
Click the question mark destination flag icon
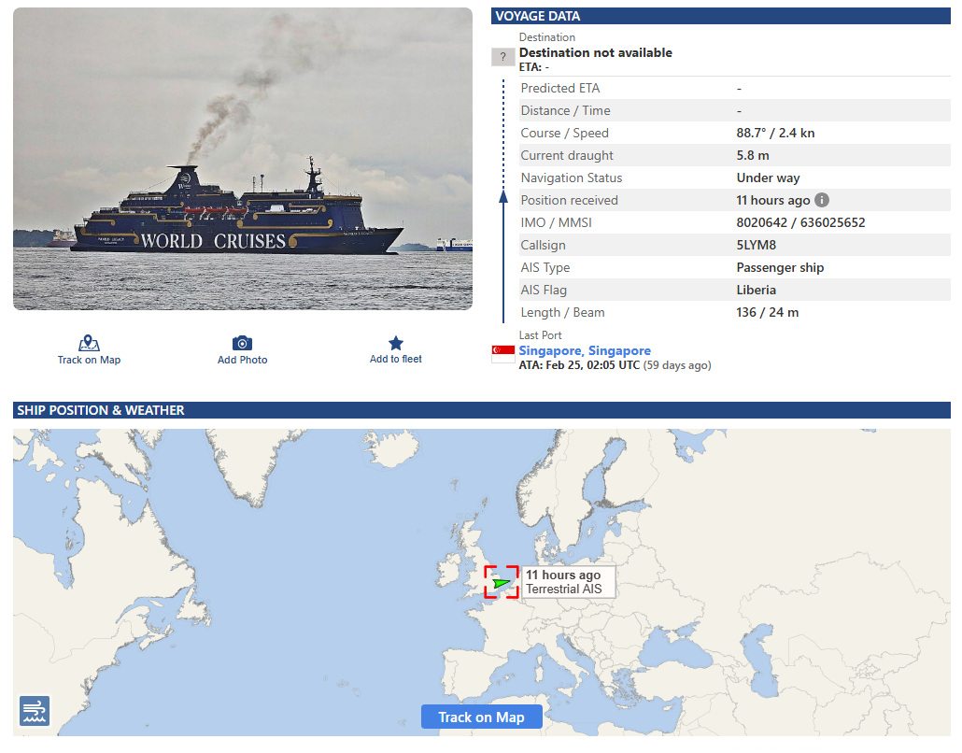click(x=503, y=57)
